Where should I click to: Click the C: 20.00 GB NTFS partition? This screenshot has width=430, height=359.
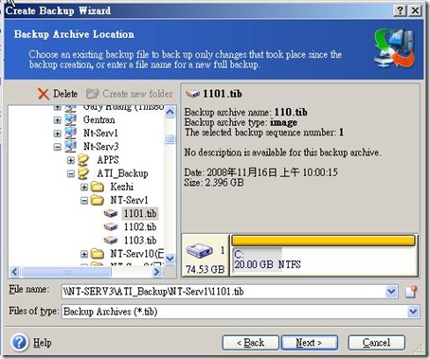click(x=324, y=260)
